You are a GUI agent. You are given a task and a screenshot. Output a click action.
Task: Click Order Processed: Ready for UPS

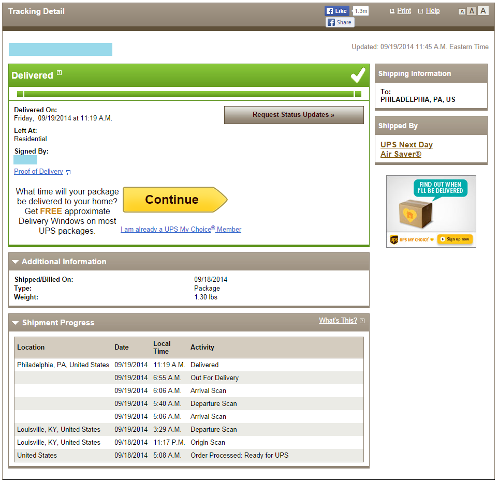click(240, 455)
